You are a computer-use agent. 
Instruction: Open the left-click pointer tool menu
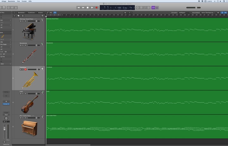pos(126,13)
